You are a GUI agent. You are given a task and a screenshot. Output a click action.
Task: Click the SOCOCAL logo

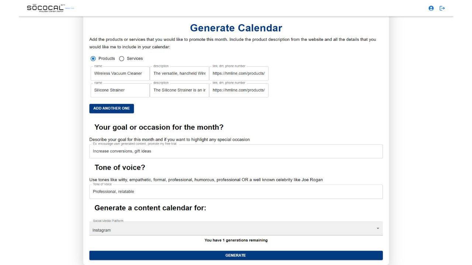click(45, 8)
